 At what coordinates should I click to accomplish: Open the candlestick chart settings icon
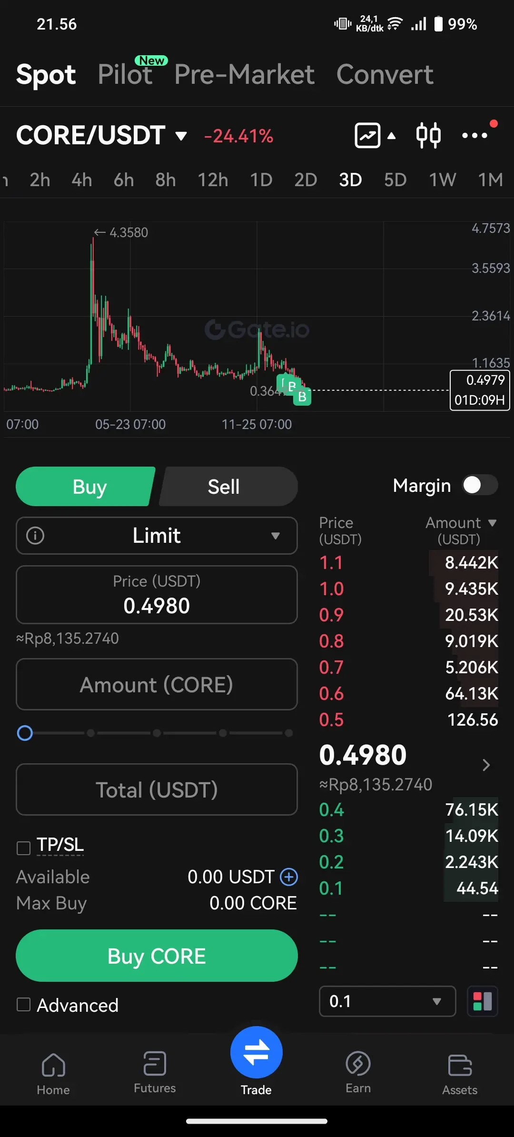(428, 136)
